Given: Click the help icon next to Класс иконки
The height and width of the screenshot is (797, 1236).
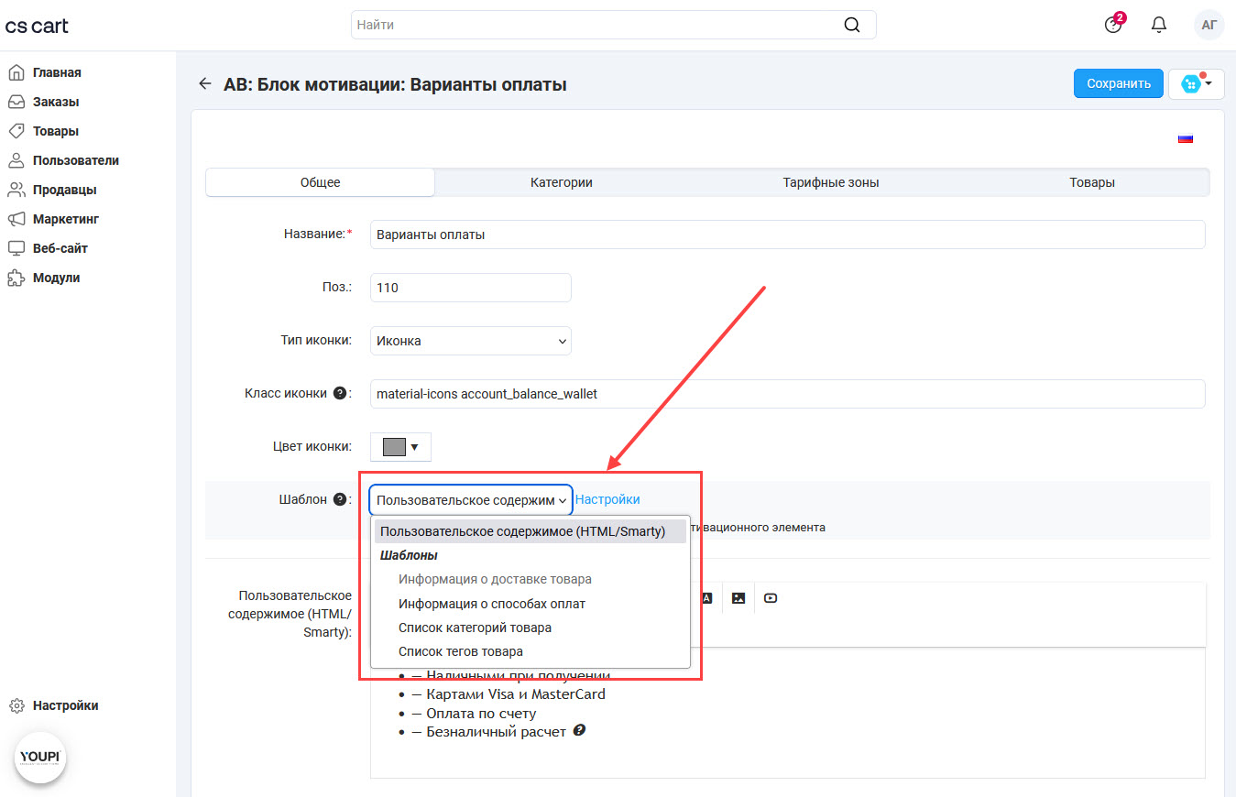Looking at the screenshot, I should [x=339, y=393].
